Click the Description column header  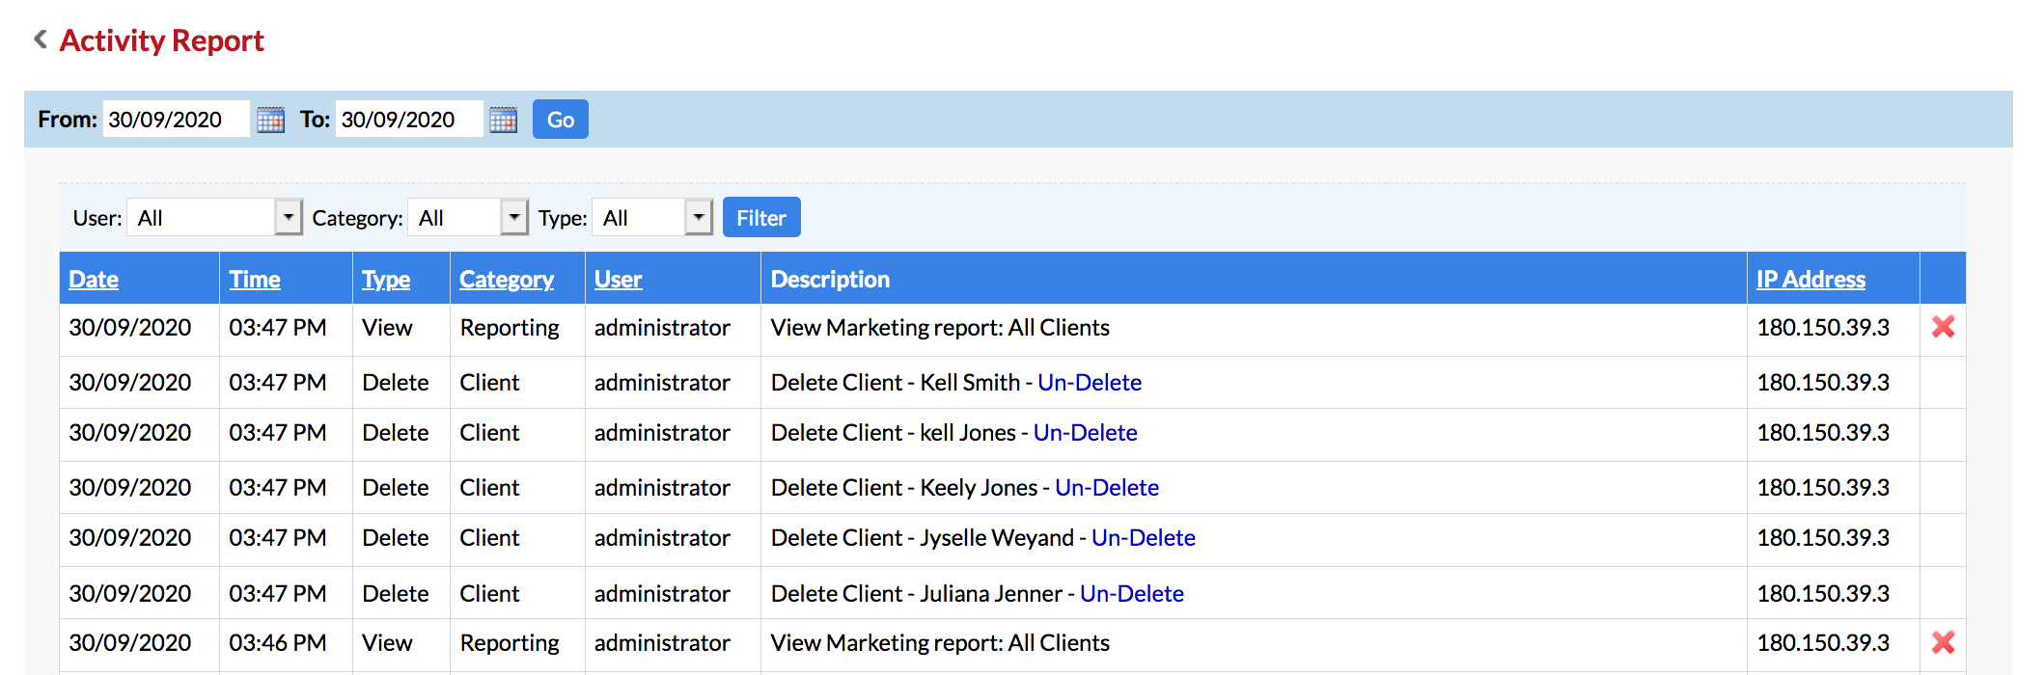coord(830,280)
